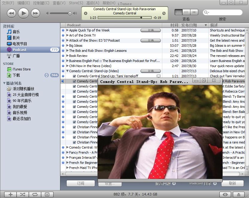The width and height of the screenshot is (249, 198).
Task: Click the eye browse button
Action: point(225,194)
